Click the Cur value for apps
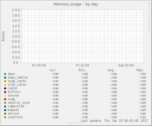Viewport: 152px width, 126px height. click(55, 74)
